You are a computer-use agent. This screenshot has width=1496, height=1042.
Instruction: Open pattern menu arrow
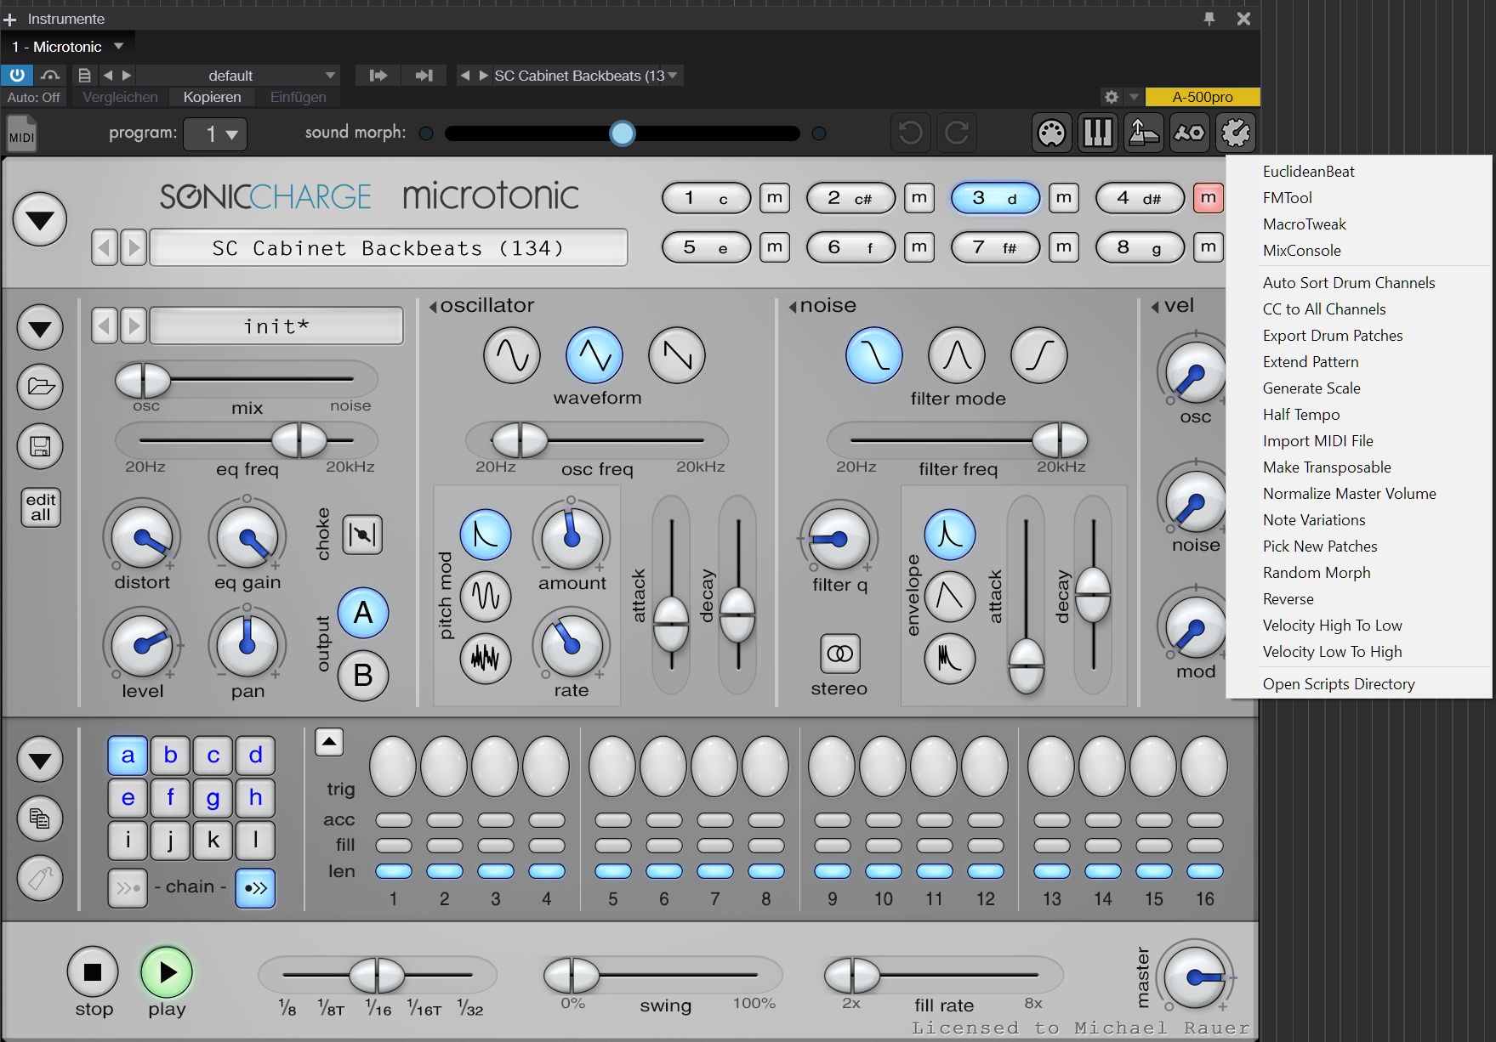click(40, 760)
